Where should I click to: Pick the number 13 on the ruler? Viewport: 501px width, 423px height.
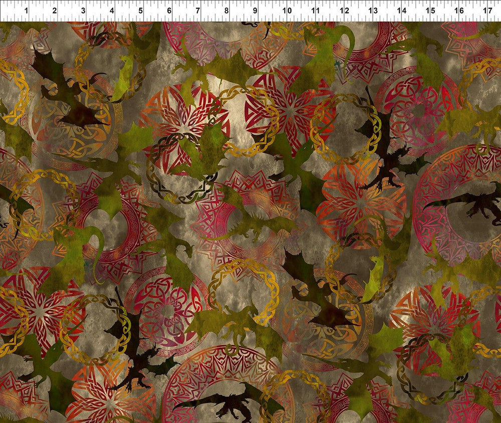[373, 10]
